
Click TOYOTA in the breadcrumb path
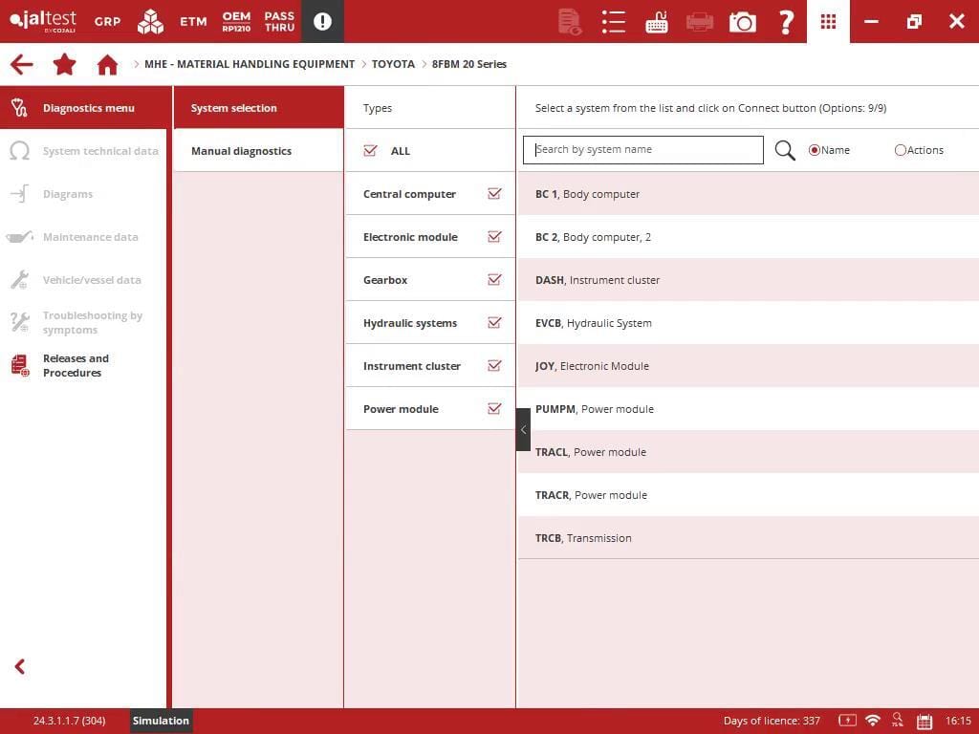(x=393, y=64)
